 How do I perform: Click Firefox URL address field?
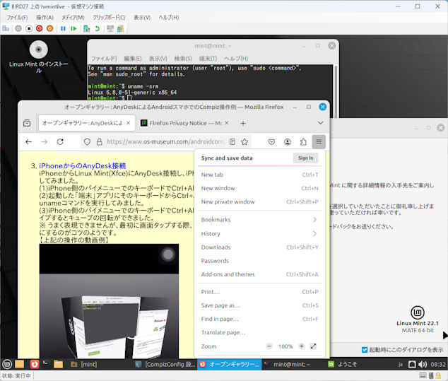point(166,141)
